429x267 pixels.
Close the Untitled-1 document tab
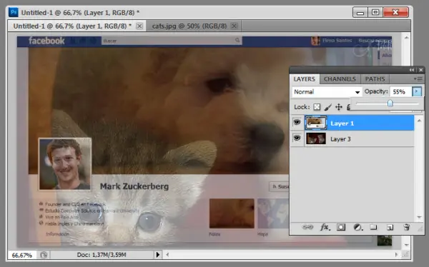[139, 26]
